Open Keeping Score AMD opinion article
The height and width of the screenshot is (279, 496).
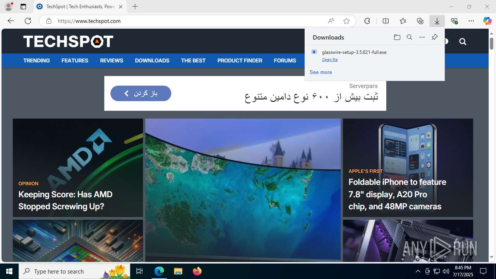pyautogui.click(x=78, y=168)
